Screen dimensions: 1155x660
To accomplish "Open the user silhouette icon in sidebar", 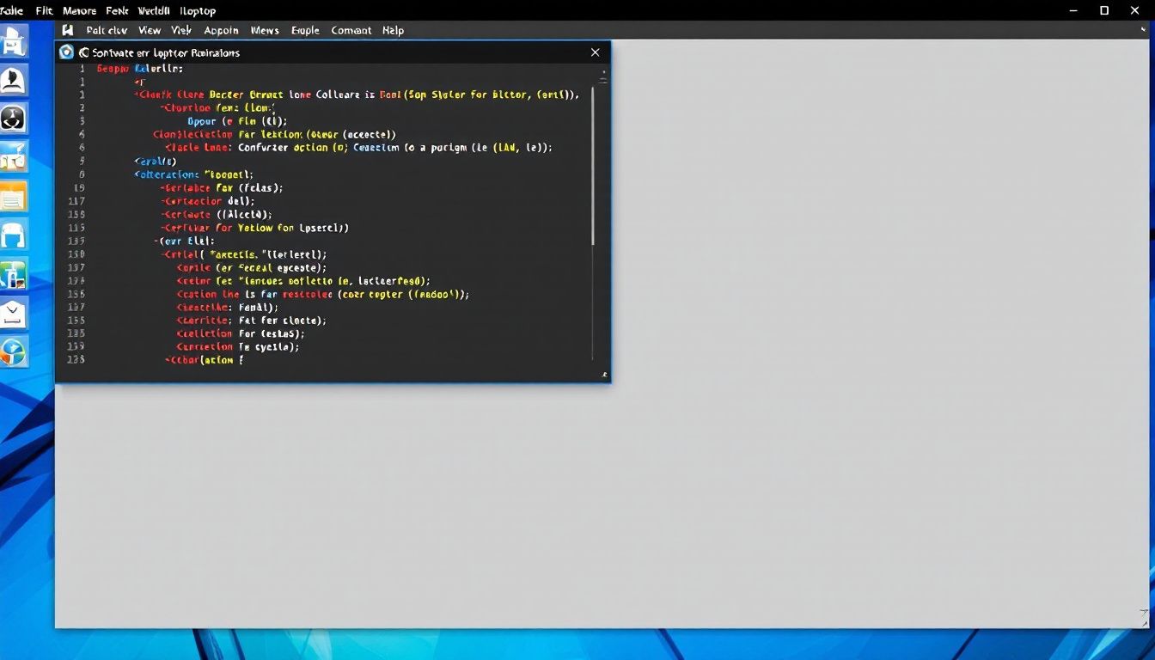I will [x=15, y=81].
